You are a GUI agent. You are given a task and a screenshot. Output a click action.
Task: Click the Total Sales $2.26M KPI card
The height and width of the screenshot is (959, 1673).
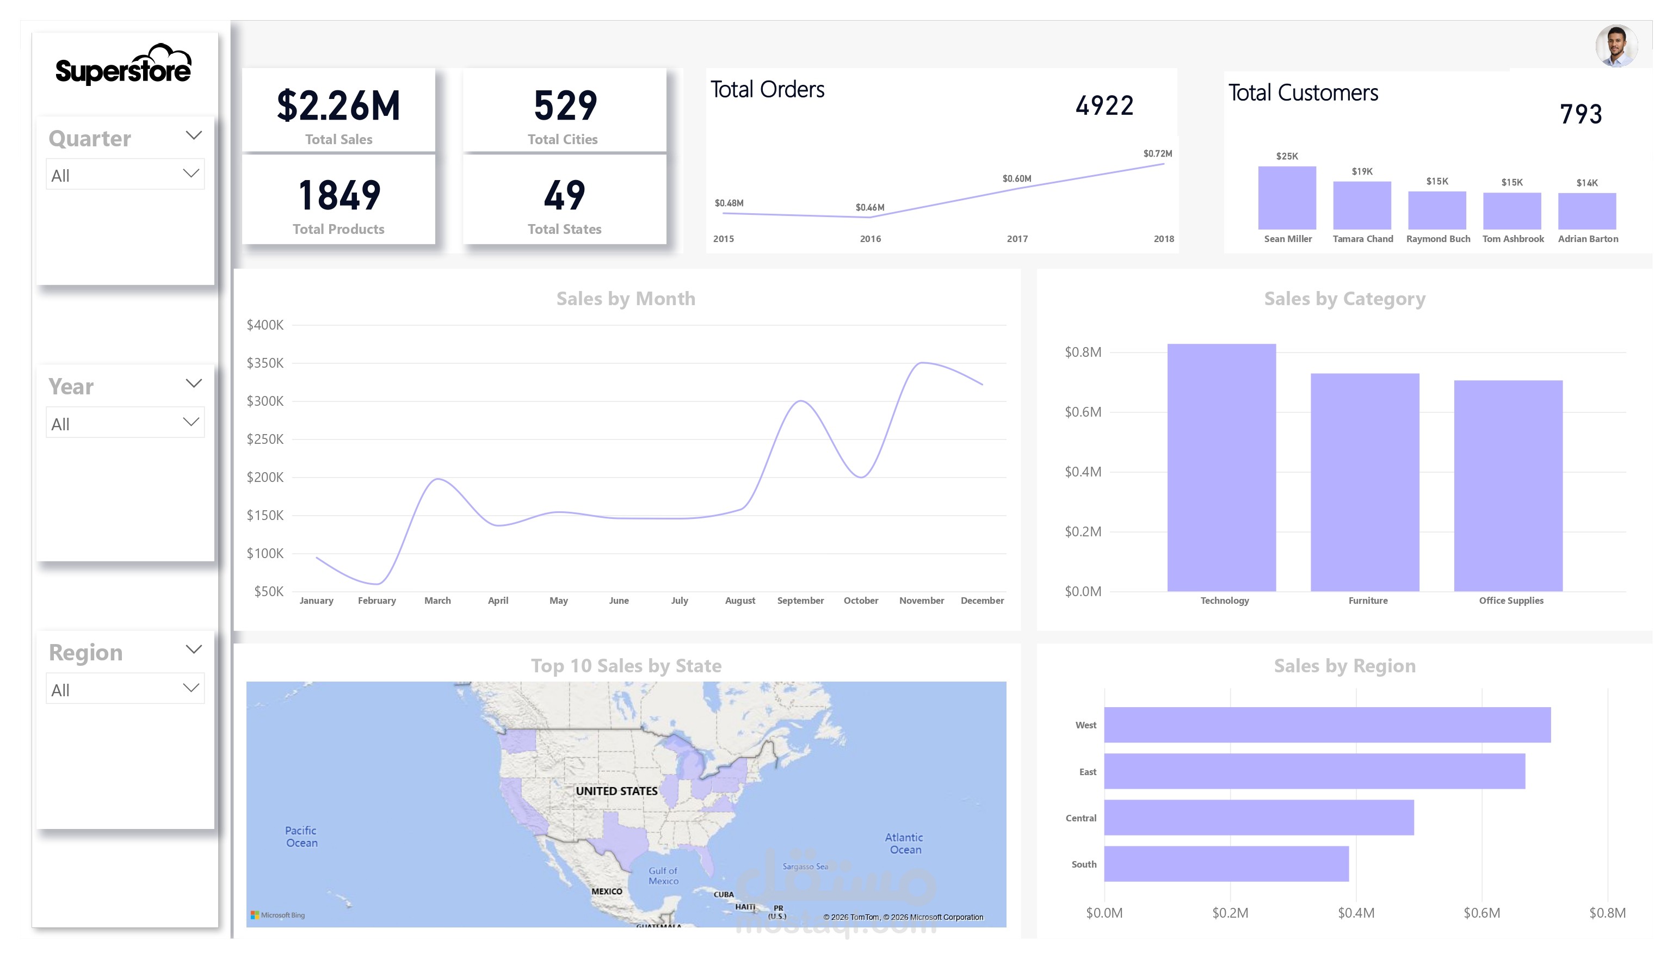click(x=338, y=112)
